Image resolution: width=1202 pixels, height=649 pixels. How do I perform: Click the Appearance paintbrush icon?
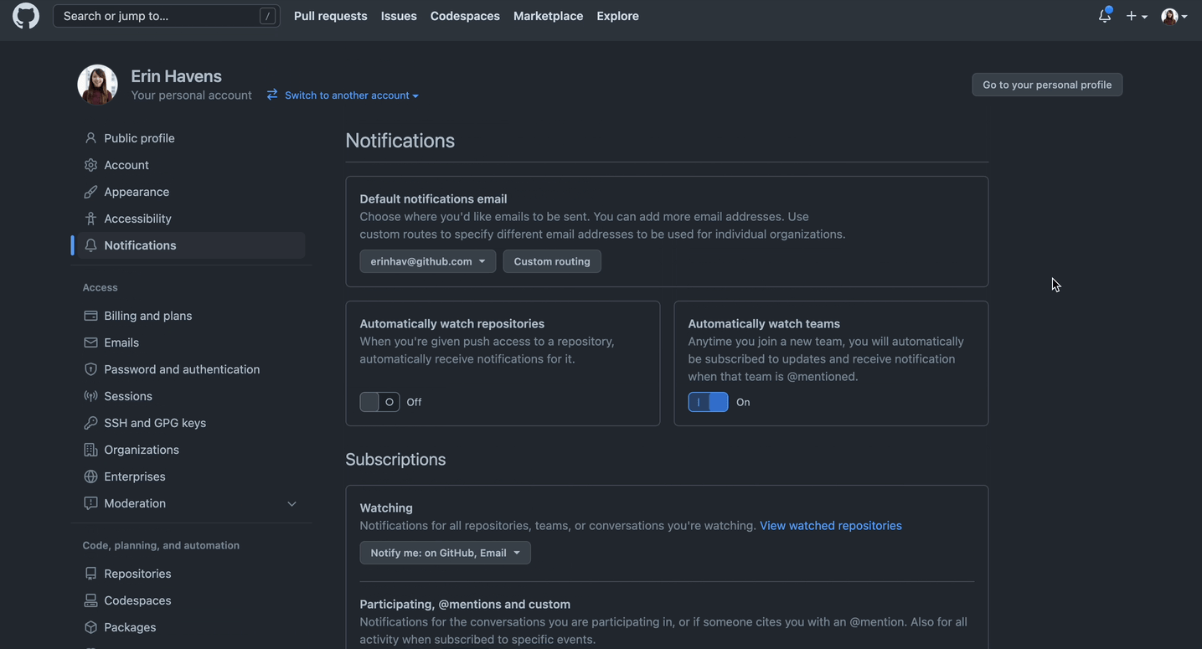coord(90,192)
